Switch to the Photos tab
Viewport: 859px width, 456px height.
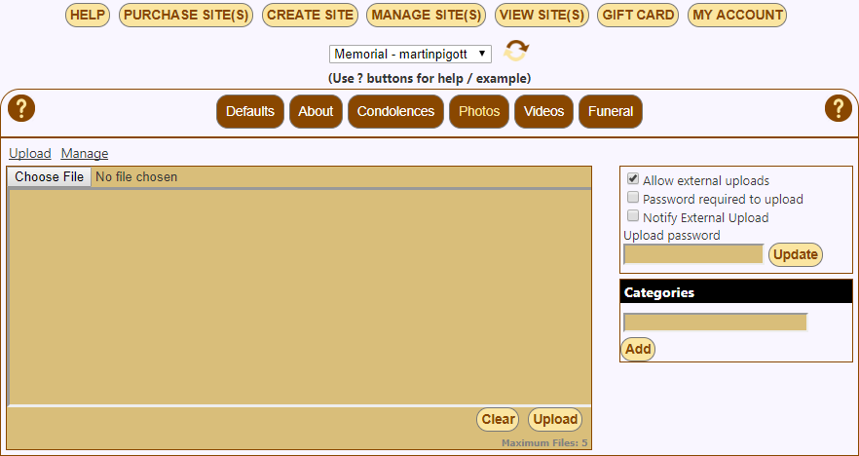479,111
